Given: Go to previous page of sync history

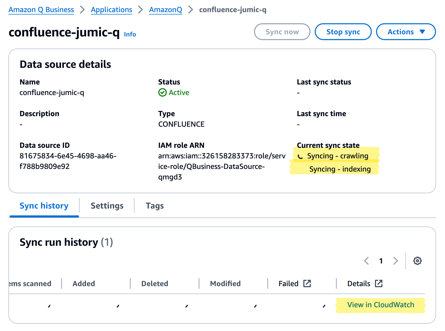Looking at the screenshot, I should tap(367, 261).
